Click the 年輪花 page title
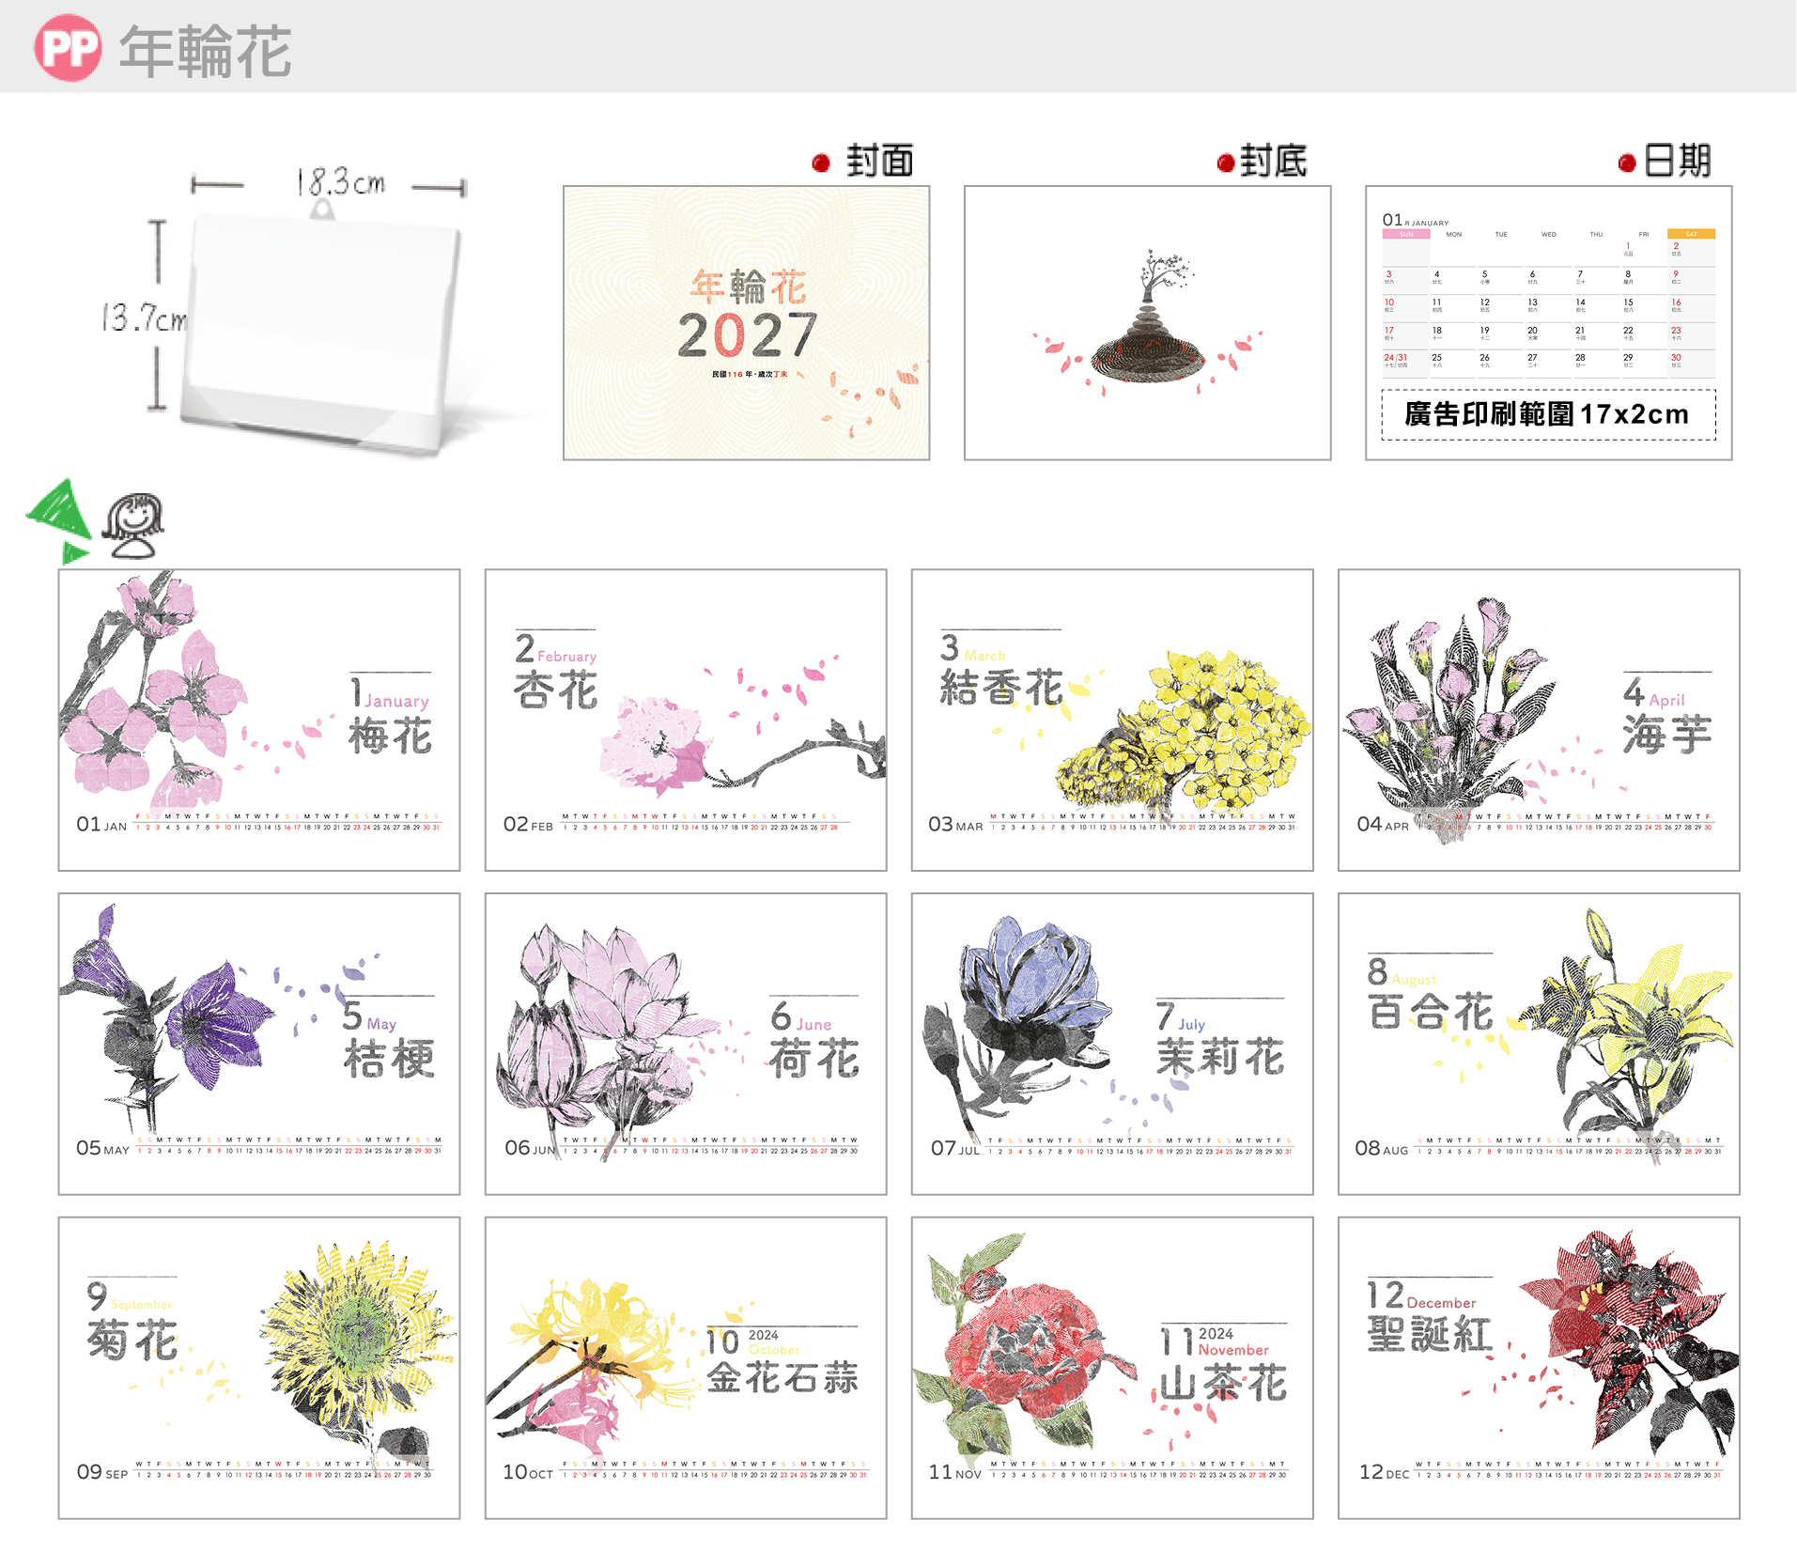The width and height of the screenshot is (1797, 1566). point(205,52)
